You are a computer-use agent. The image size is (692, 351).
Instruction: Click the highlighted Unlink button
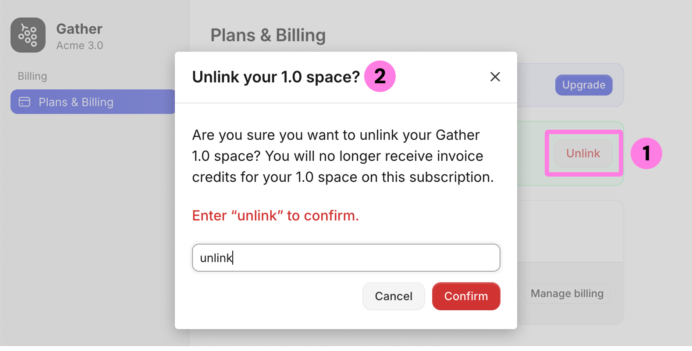coord(583,153)
